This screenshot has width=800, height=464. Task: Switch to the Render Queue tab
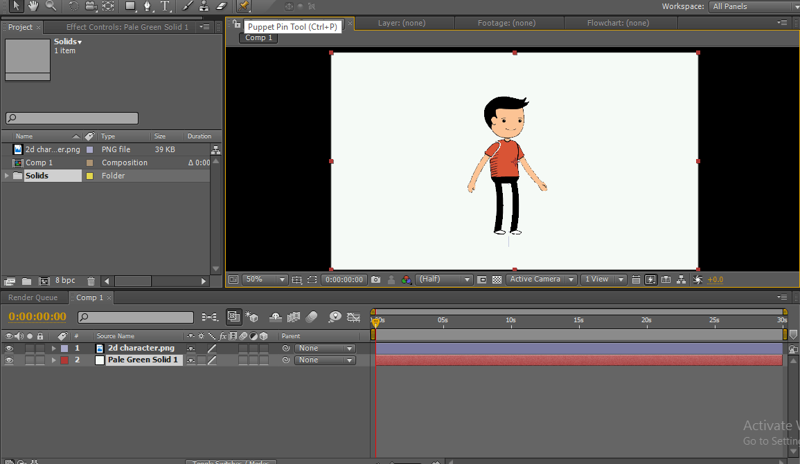click(33, 297)
